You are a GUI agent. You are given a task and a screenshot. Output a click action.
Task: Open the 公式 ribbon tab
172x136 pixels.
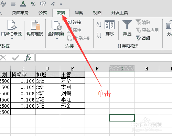[43, 13]
